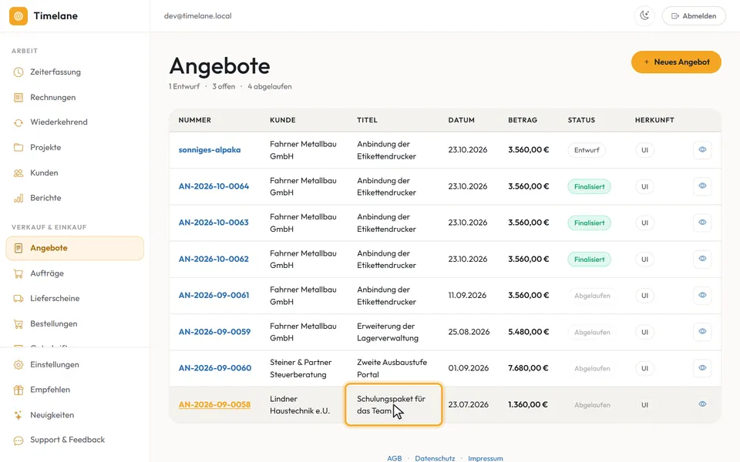View offer sonniges-alpaka via eye icon
The width and height of the screenshot is (740, 462).
(x=702, y=150)
